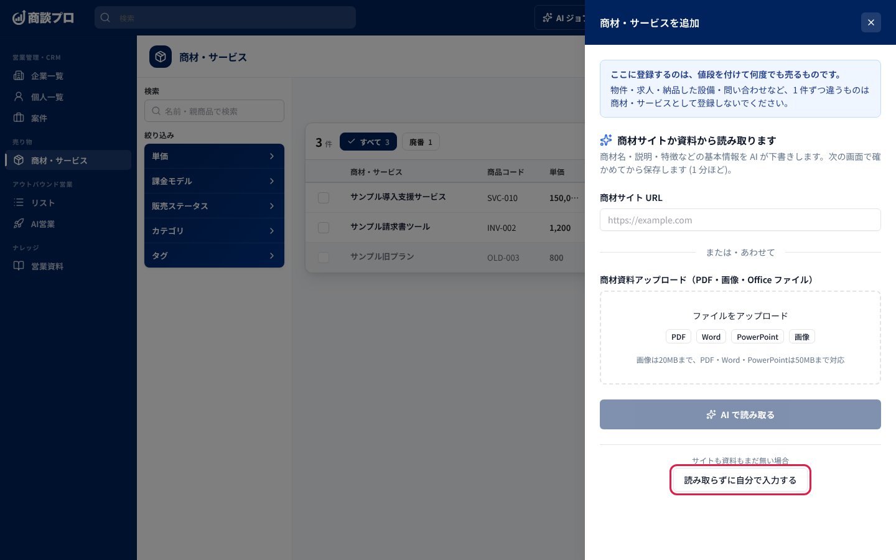
Task: Select the 廃番 1 tab
Action: tap(421, 142)
